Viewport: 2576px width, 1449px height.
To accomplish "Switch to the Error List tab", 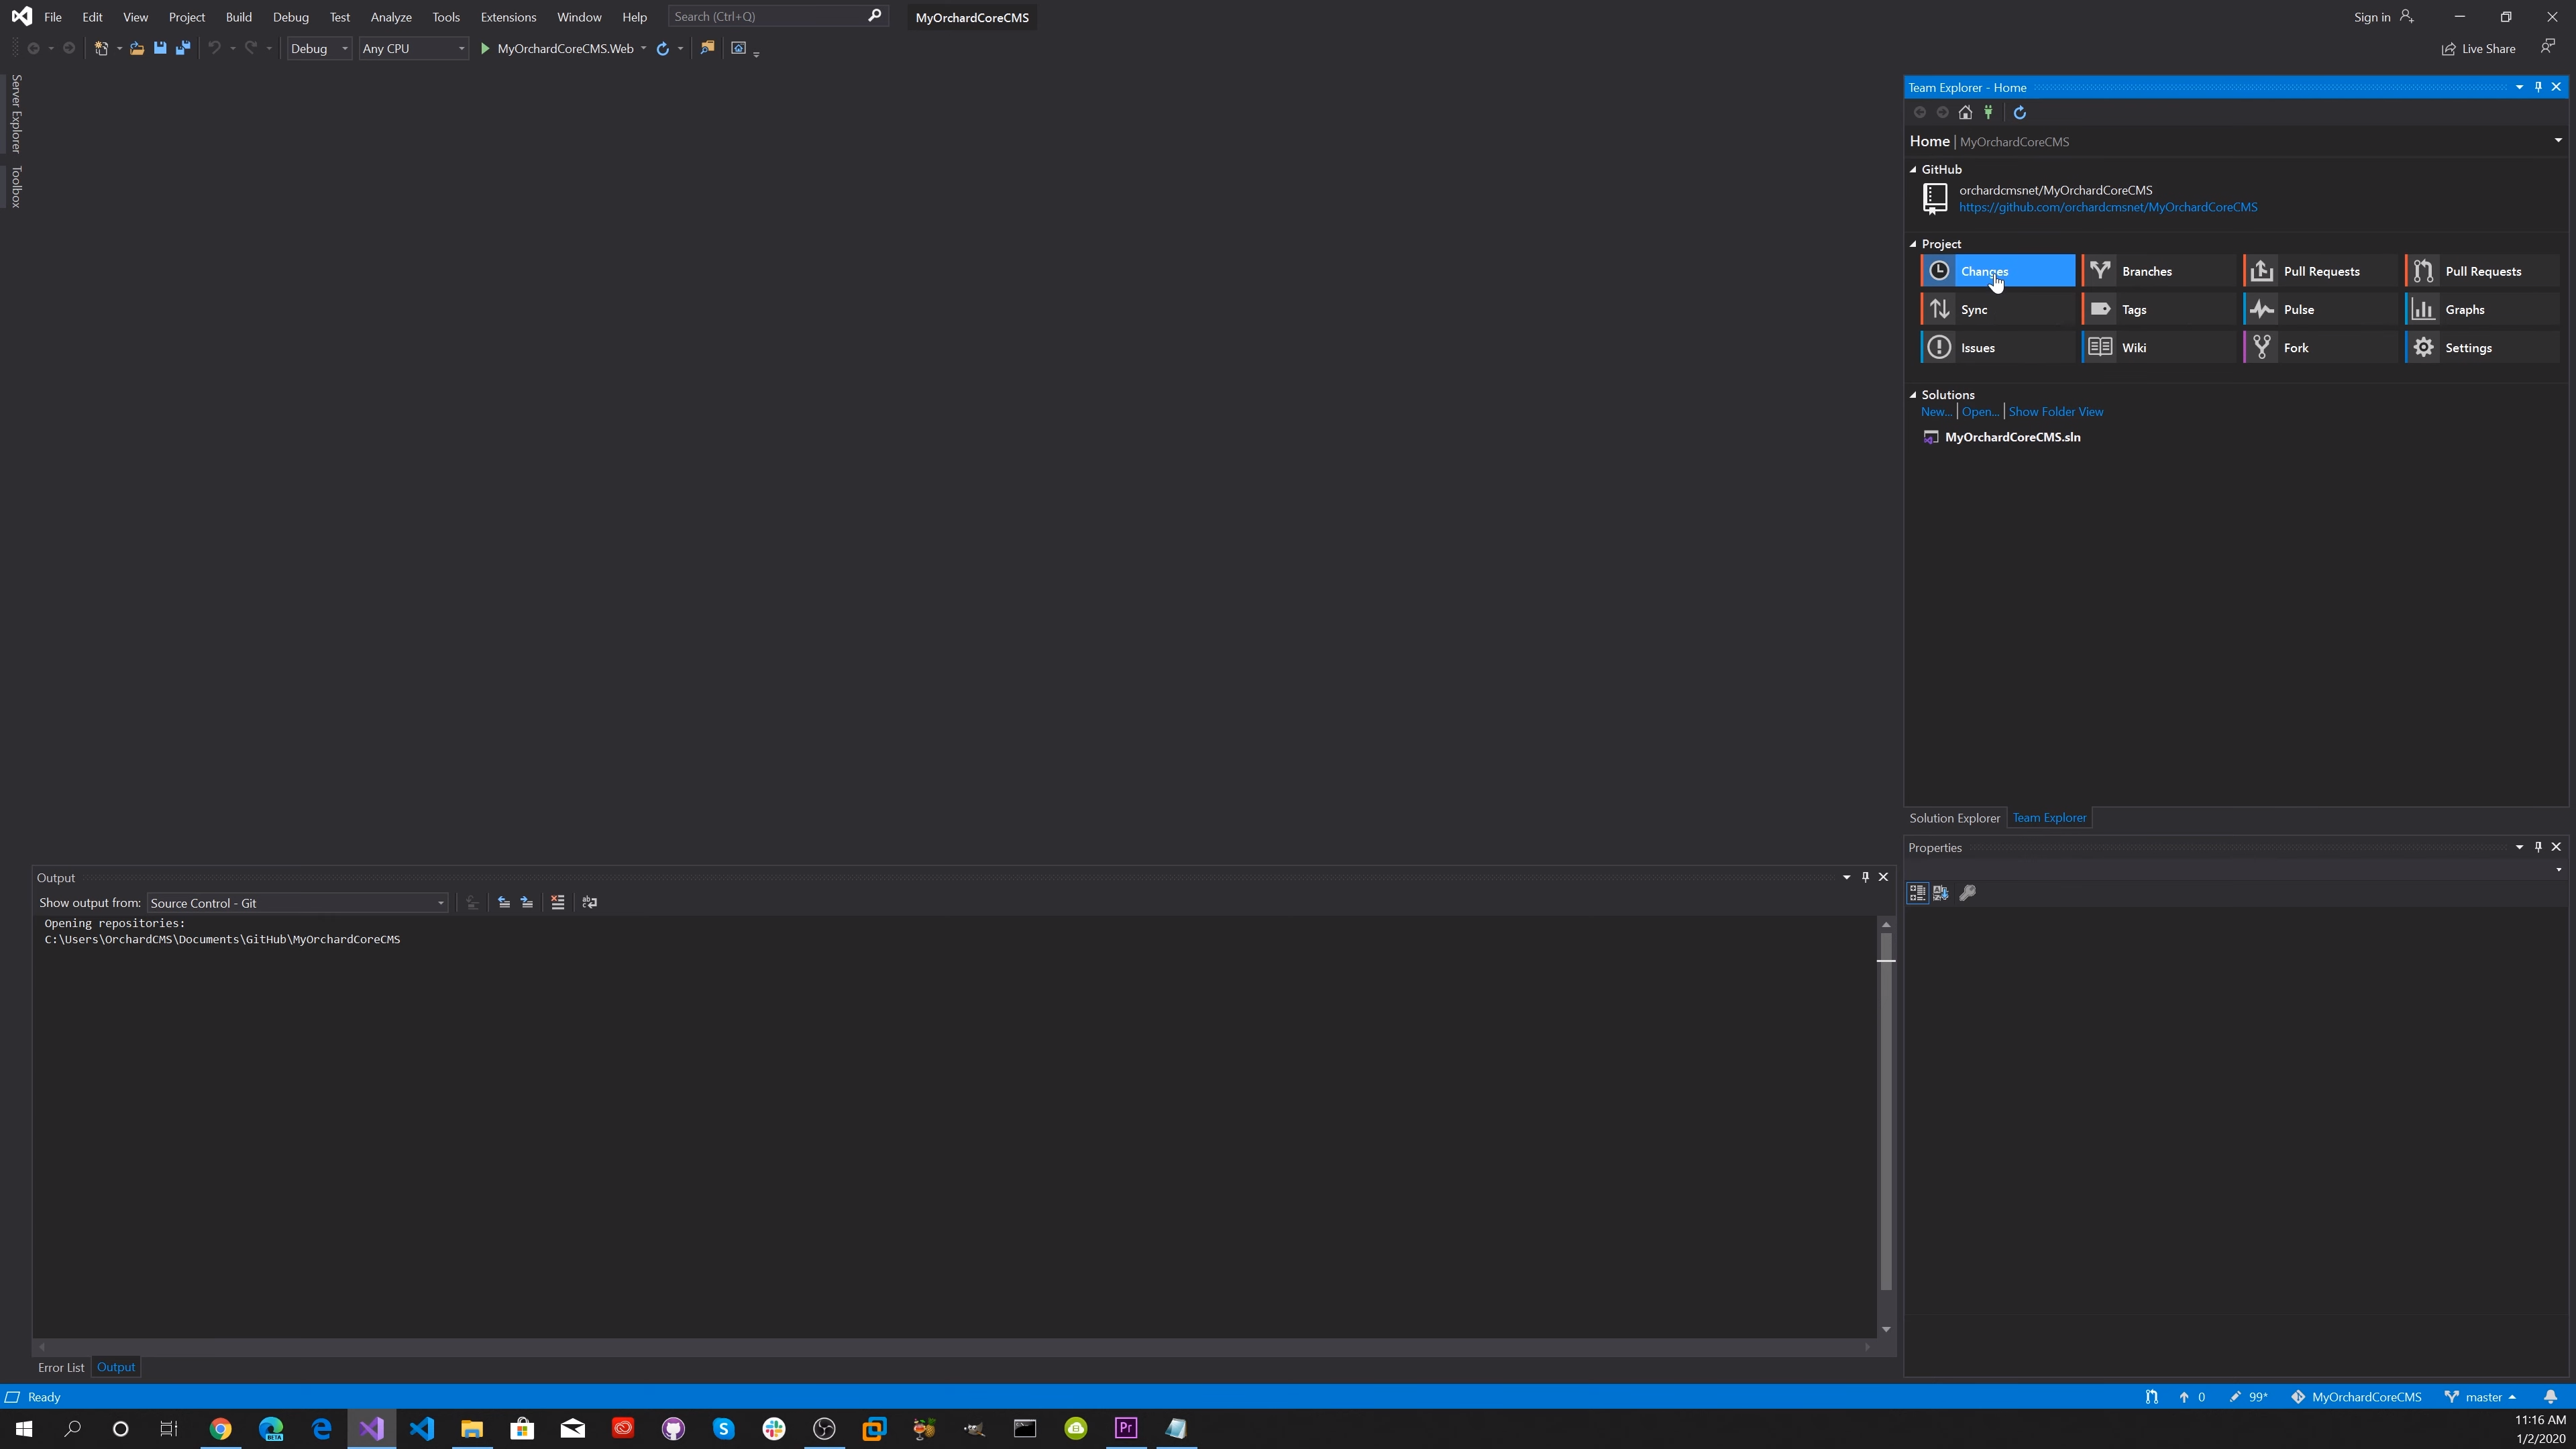I will pyautogui.click(x=61, y=1367).
